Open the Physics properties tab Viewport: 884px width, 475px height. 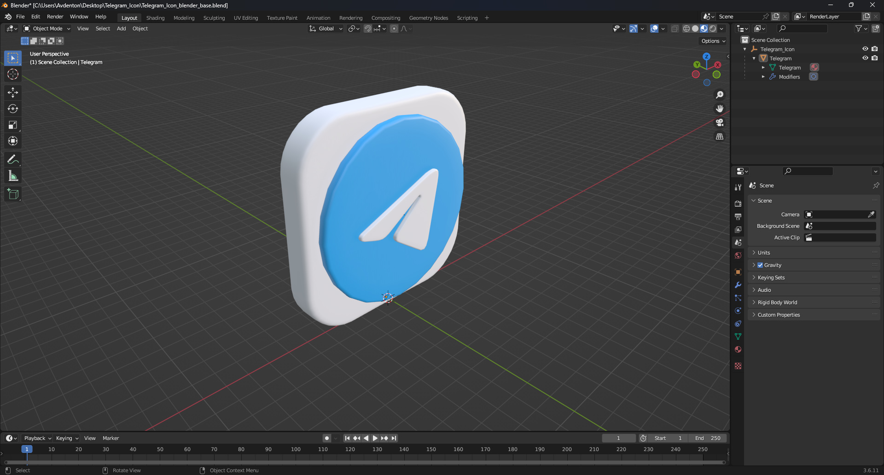pyautogui.click(x=738, y=311)
